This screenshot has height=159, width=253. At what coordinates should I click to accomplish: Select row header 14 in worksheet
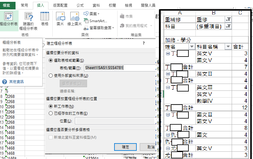coord(2,128)
